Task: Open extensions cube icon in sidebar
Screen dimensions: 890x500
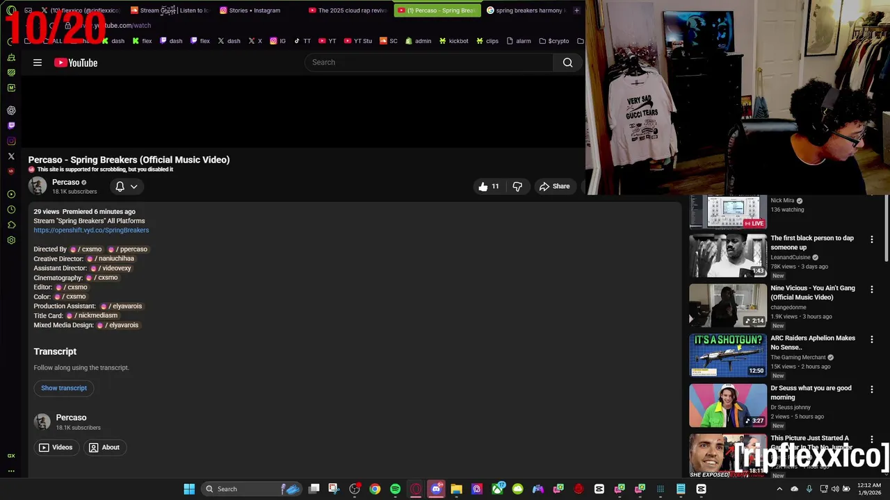Action: click(x=11, y=225)
